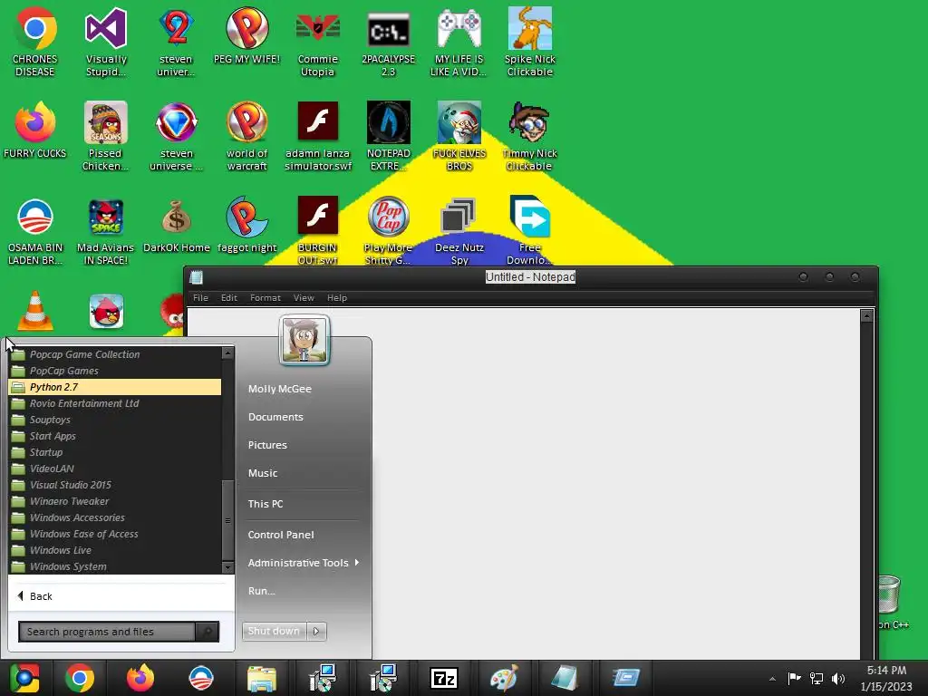This screenshot has width=928, height=696.
Task: Select the VLC traffic cone desktop icon
Action: pyautogui.click(x=35, y=311)
